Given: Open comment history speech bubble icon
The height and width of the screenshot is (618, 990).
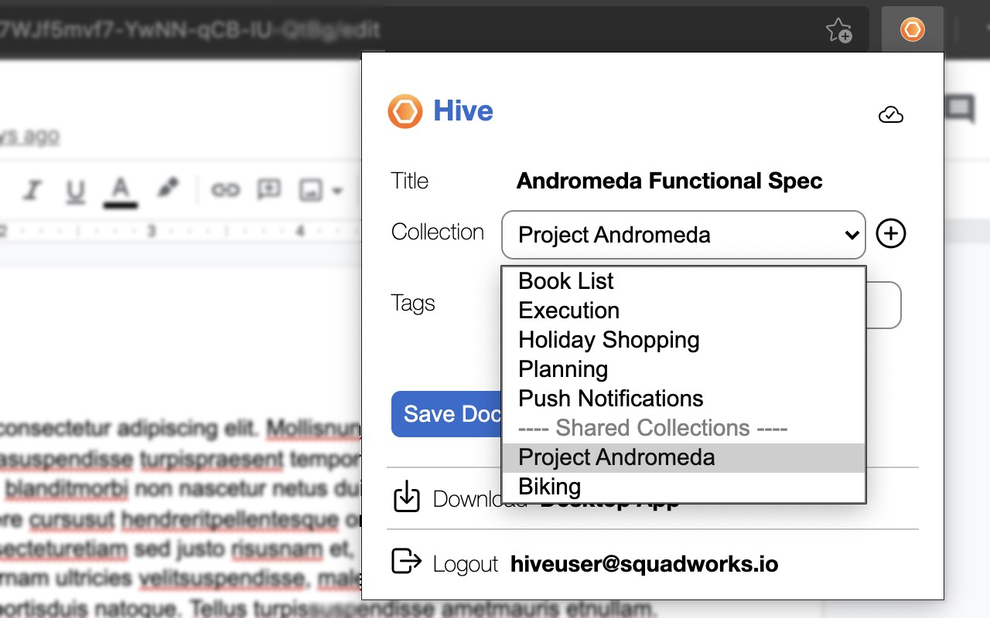Looking at the screenshot, I should point(960,109).
